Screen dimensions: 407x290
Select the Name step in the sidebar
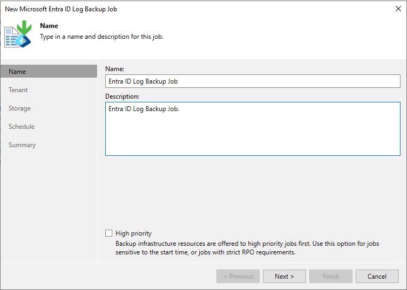(x=49, y=72)
